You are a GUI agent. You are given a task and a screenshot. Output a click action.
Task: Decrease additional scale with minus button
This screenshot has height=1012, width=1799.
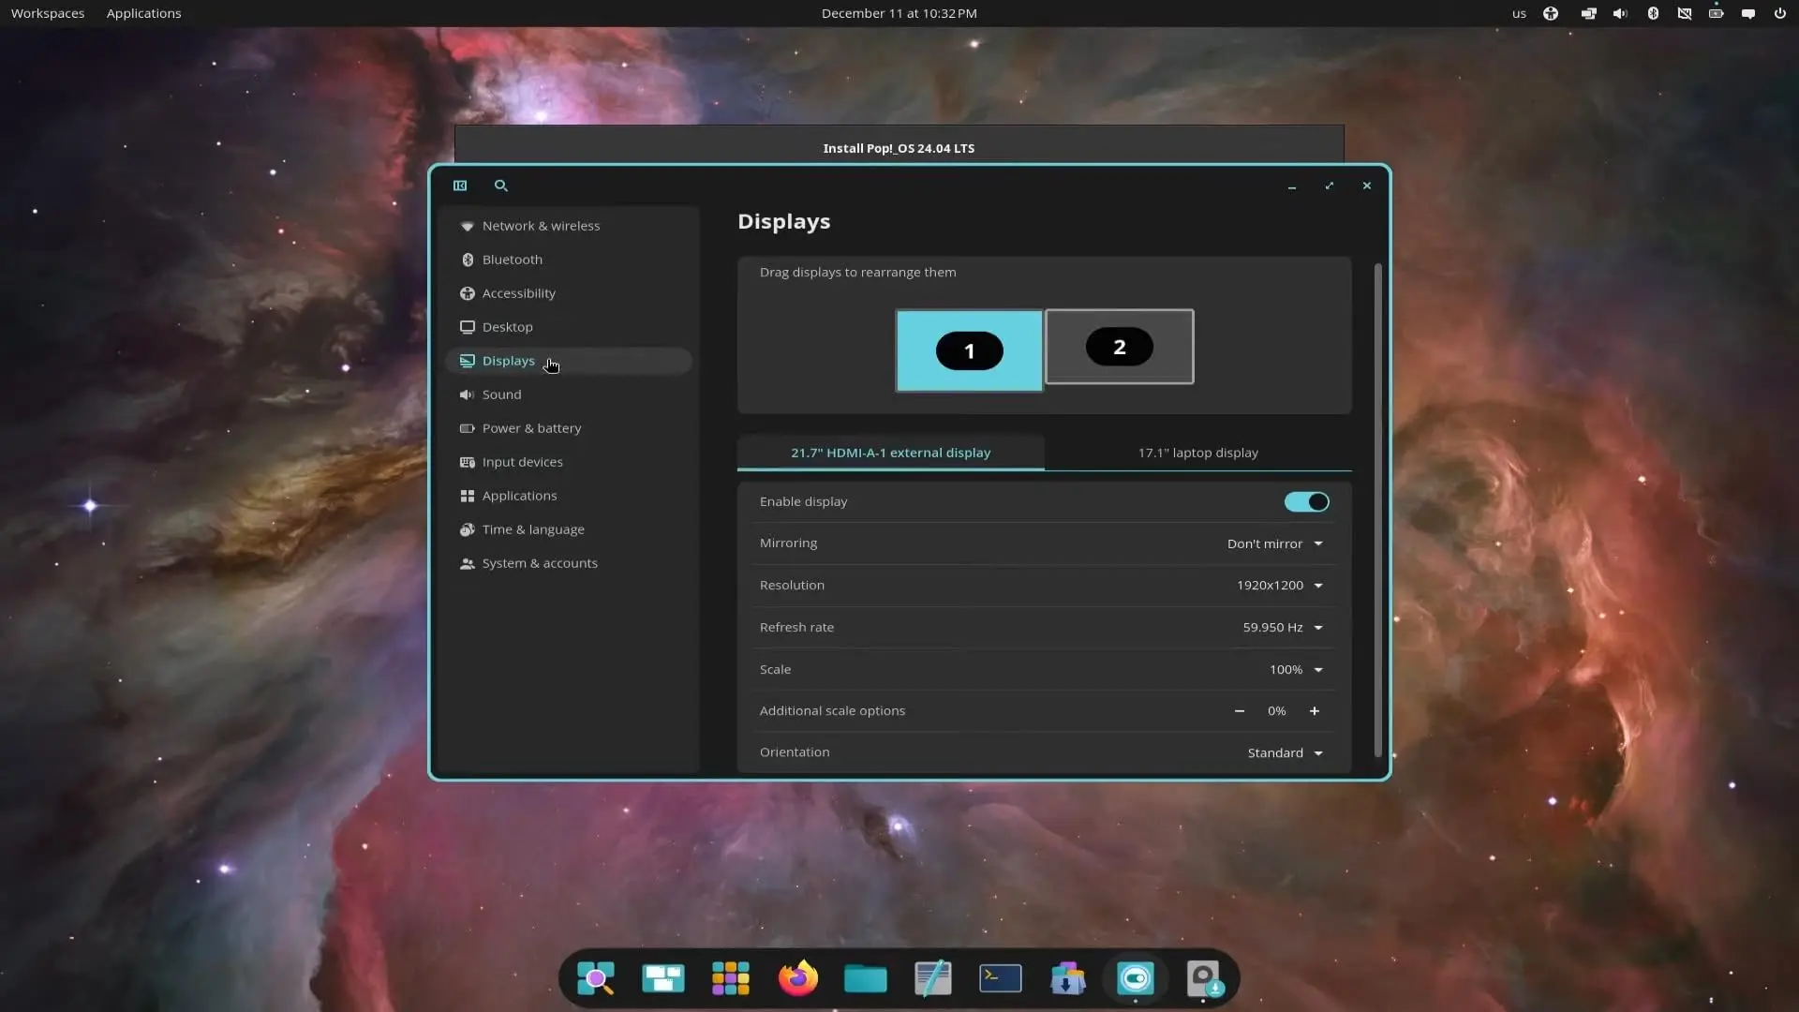1240,711
